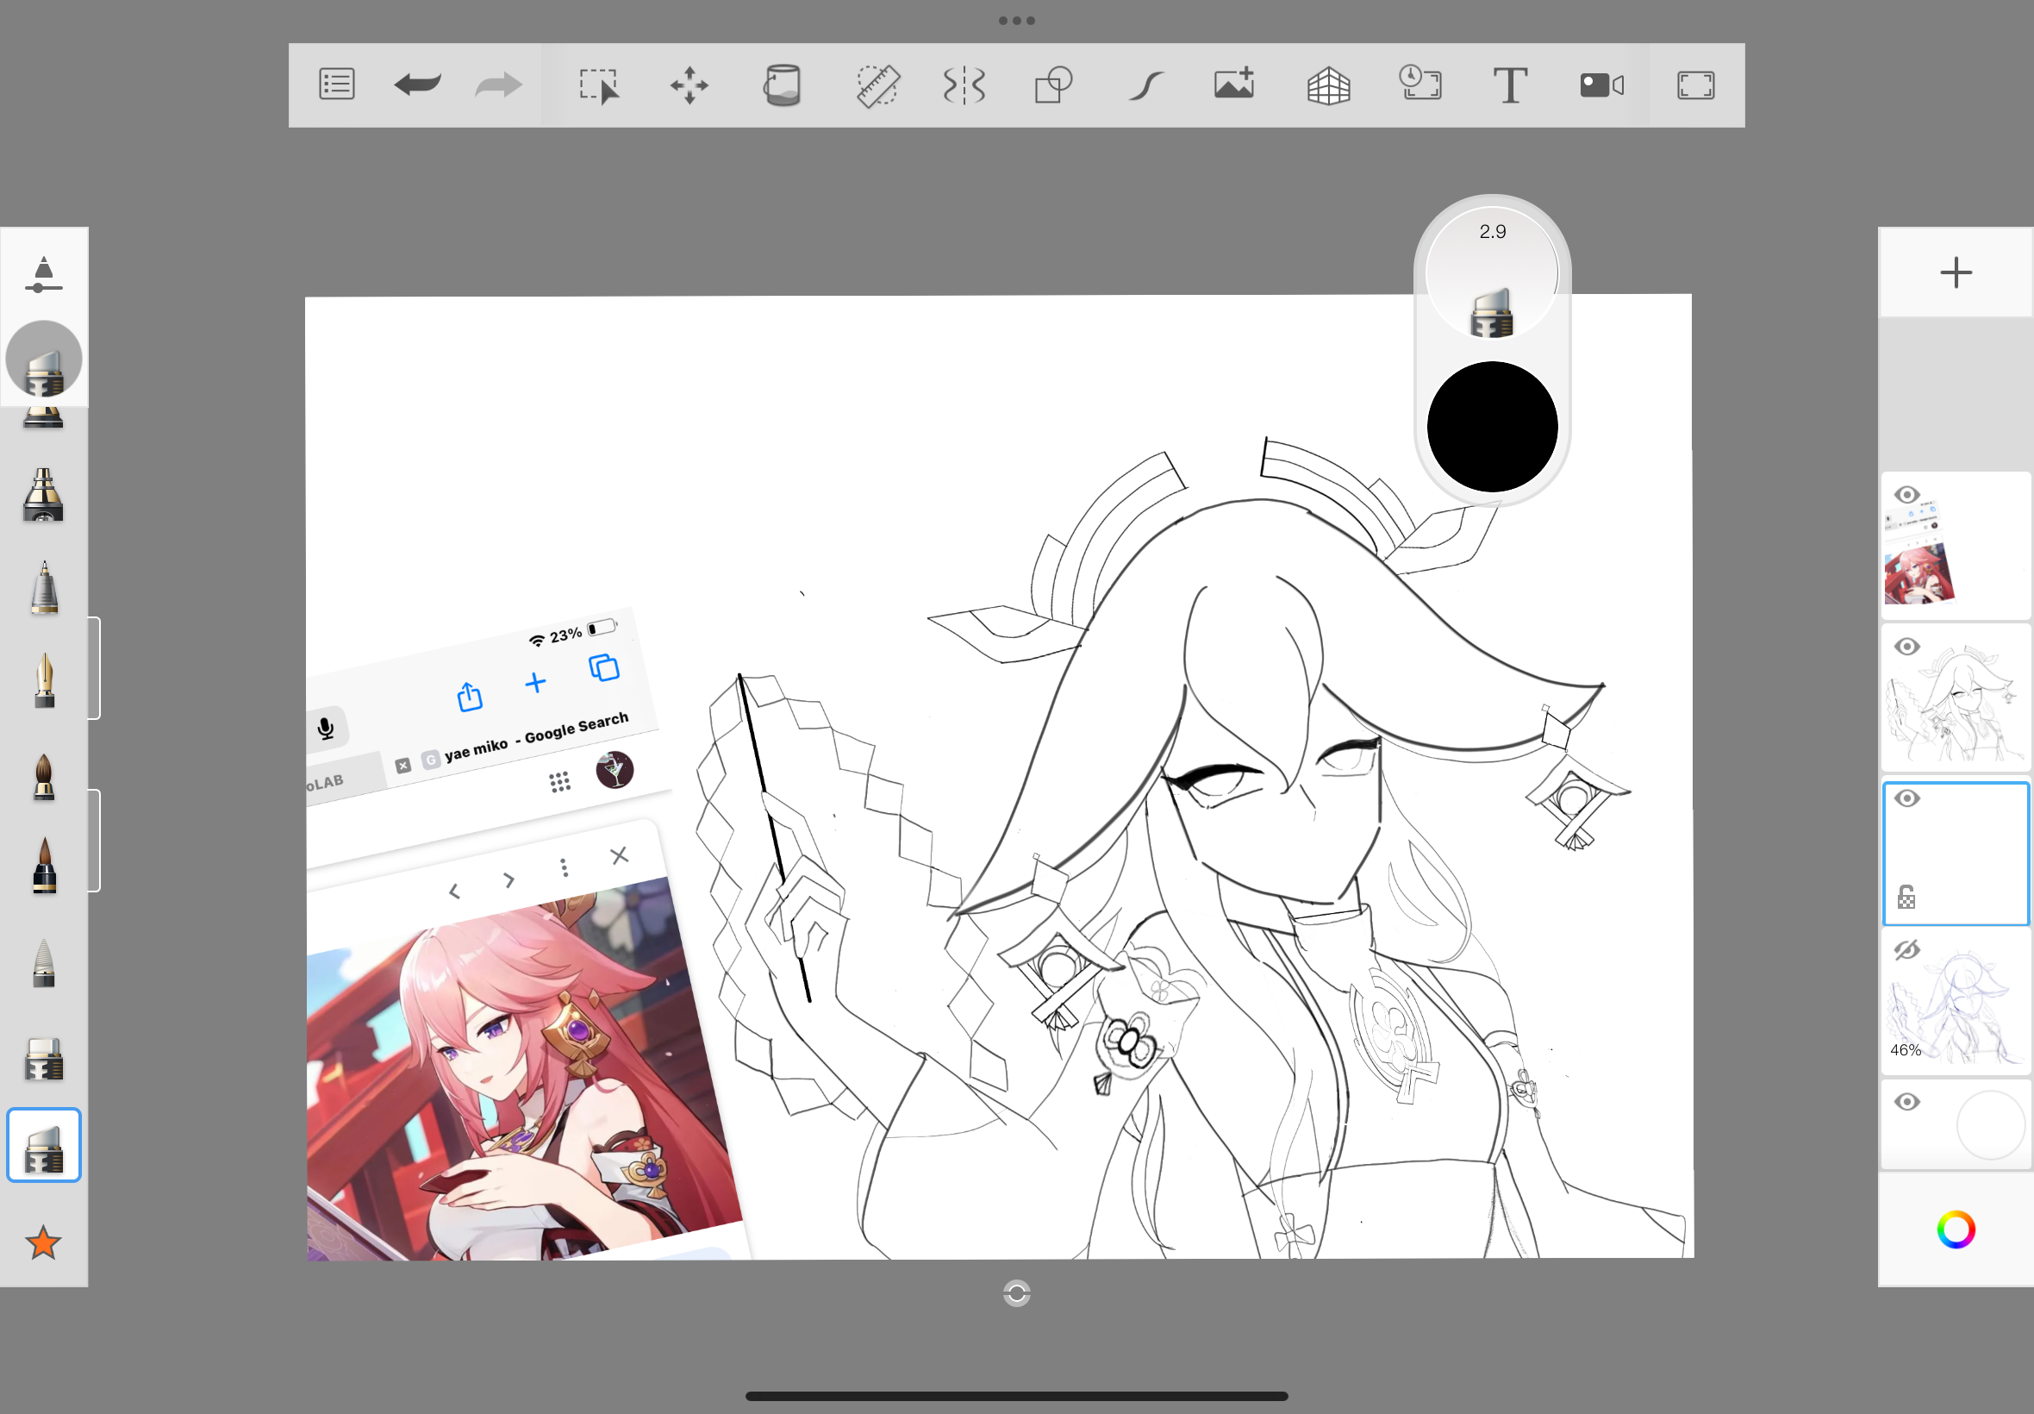Show the hidden 46% sketch layer

tap(1906, 951)
